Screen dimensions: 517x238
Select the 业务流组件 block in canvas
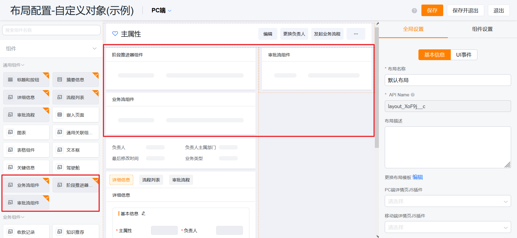pyautogui.click(x=181, y=113)
